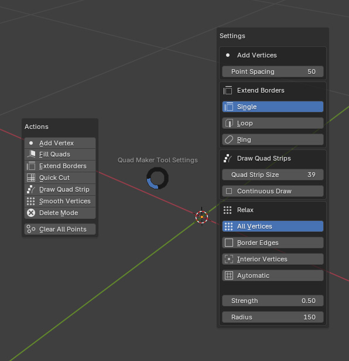This screenshot has width=349, height=361.
Task: Click the Ring mode icon
Action: tap(229, 139)
